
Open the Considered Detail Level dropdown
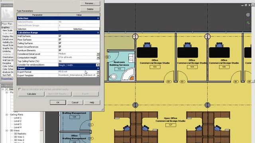pos(98,54)
